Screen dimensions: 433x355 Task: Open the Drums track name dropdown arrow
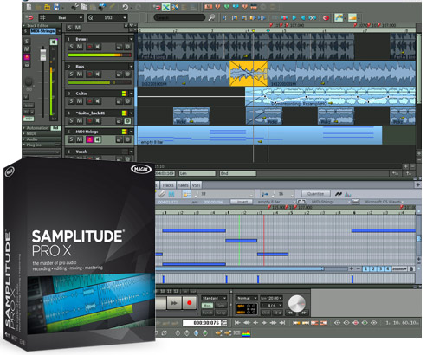coord(132,39)
